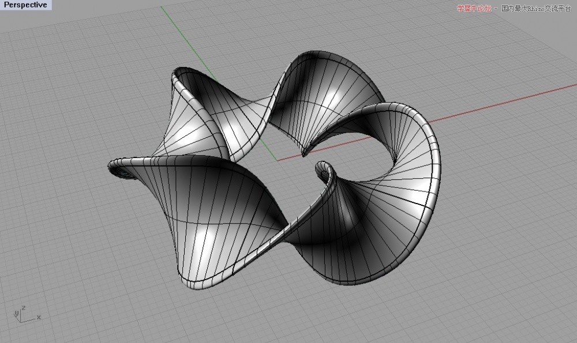Click the world axes icon in the viewport corner

[27, 314]
